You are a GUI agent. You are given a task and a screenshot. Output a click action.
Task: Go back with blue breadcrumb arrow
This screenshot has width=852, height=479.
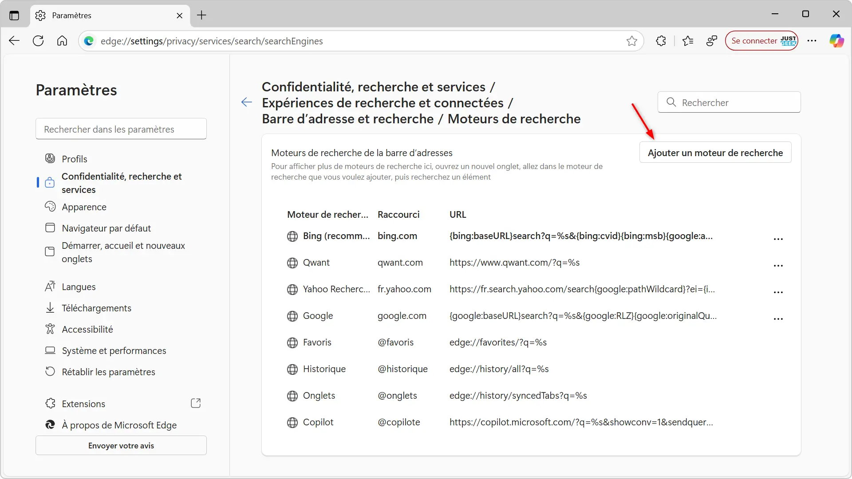coord(247,102)
